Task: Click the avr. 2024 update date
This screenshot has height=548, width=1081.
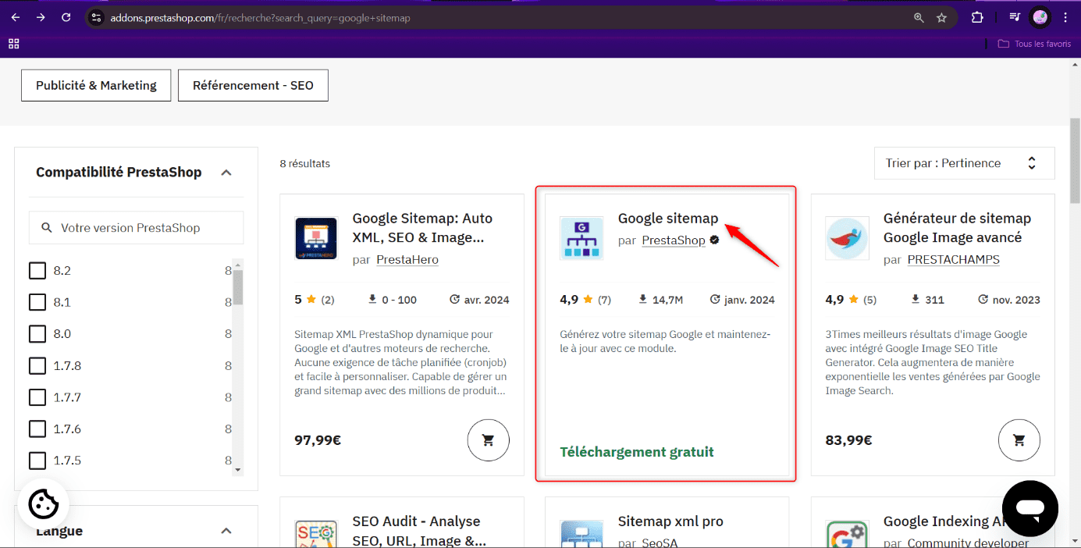Action: [479, 300]
